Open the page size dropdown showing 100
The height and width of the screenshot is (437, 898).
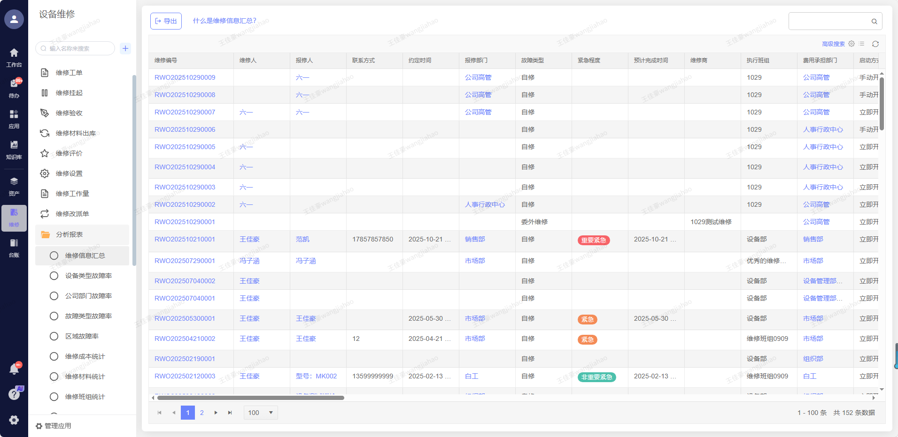[261, 413]
